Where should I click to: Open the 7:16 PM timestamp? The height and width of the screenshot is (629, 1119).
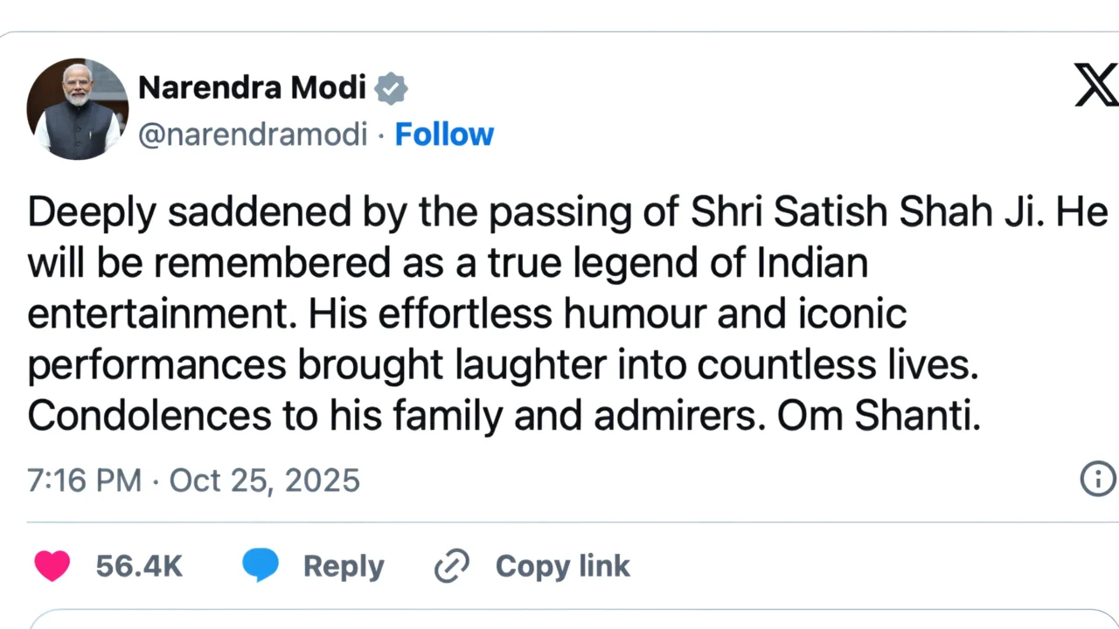(x=84, y=480)
